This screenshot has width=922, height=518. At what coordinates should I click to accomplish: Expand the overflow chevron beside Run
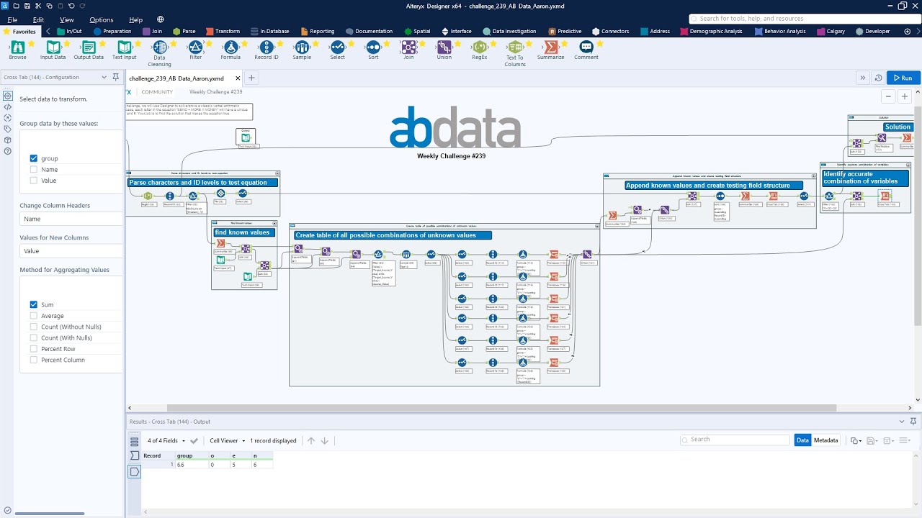[863, 78]
